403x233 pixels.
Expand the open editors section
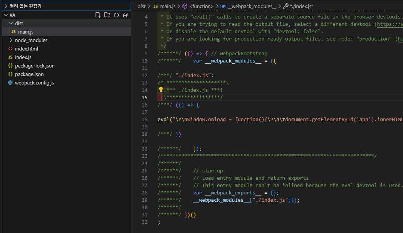tap(67, 6)
